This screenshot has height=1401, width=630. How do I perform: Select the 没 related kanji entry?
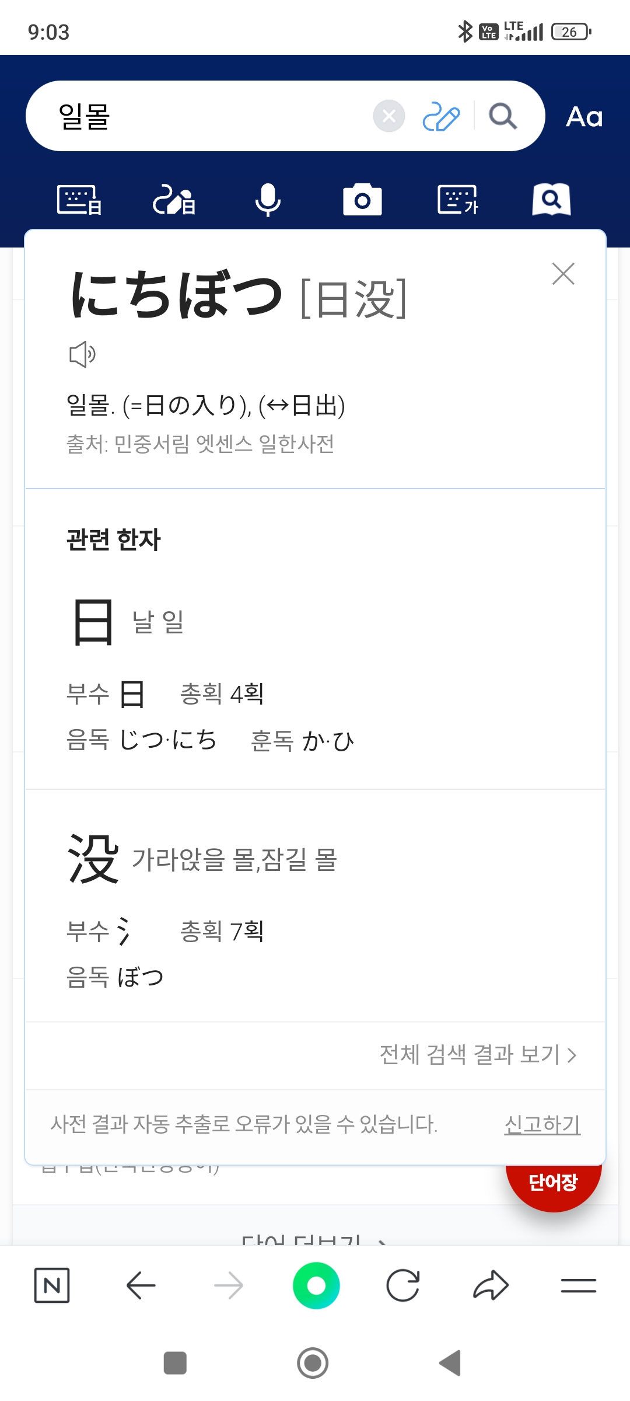point(93,859)
